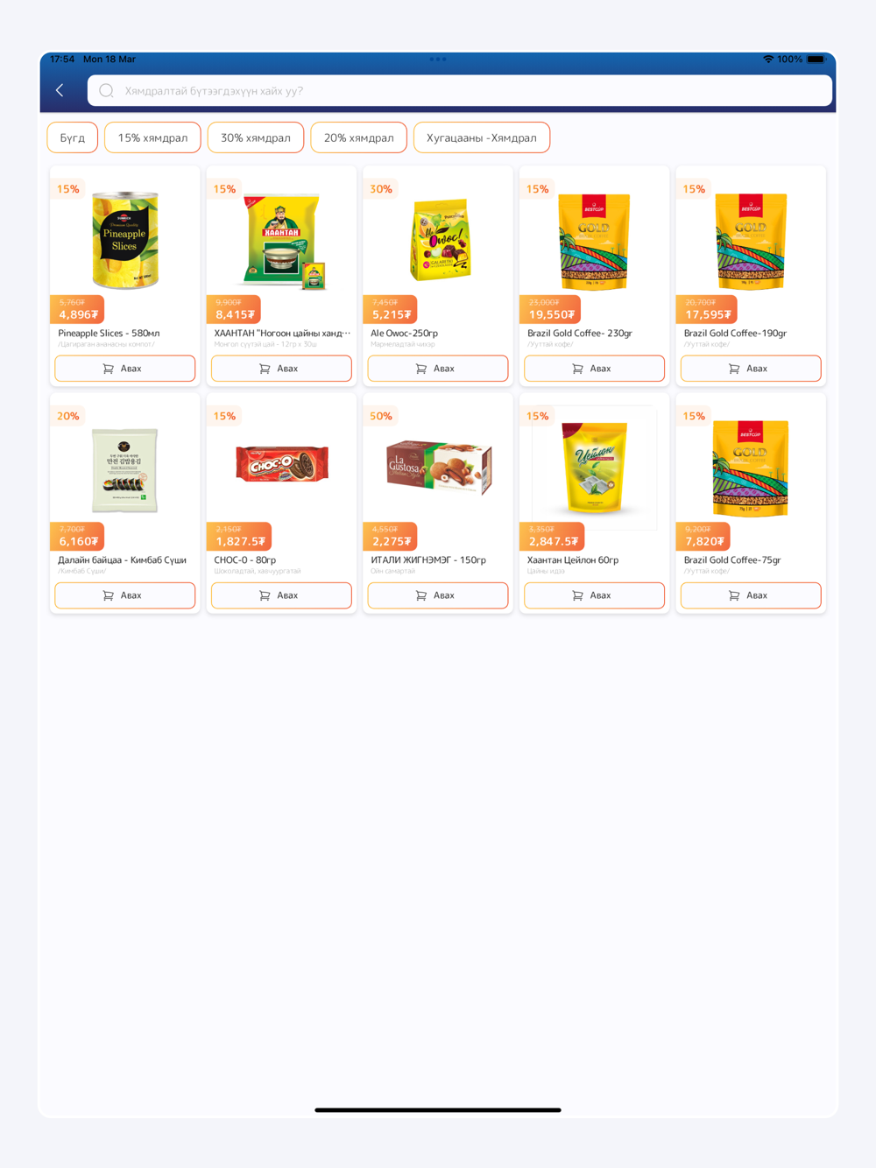The height and width of the screenshot is (1168, 876).
Task: Open the La Gustosa truffle product image
Action: point(438,468)
